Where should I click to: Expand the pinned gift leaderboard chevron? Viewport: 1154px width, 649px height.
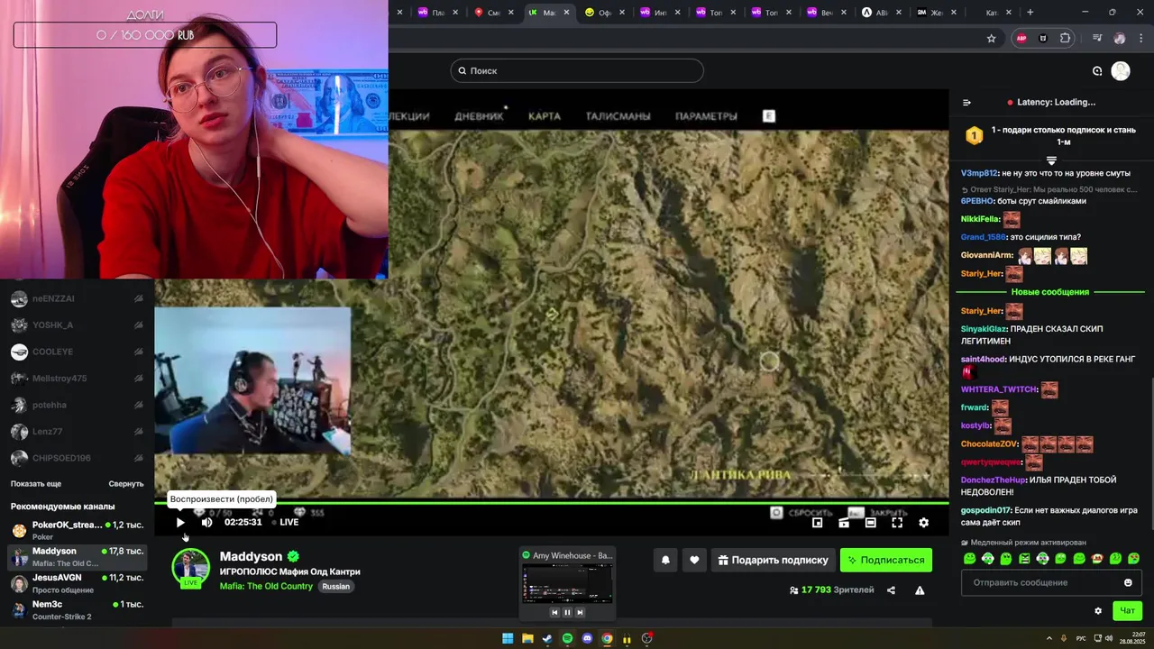tap(1051, 160)
